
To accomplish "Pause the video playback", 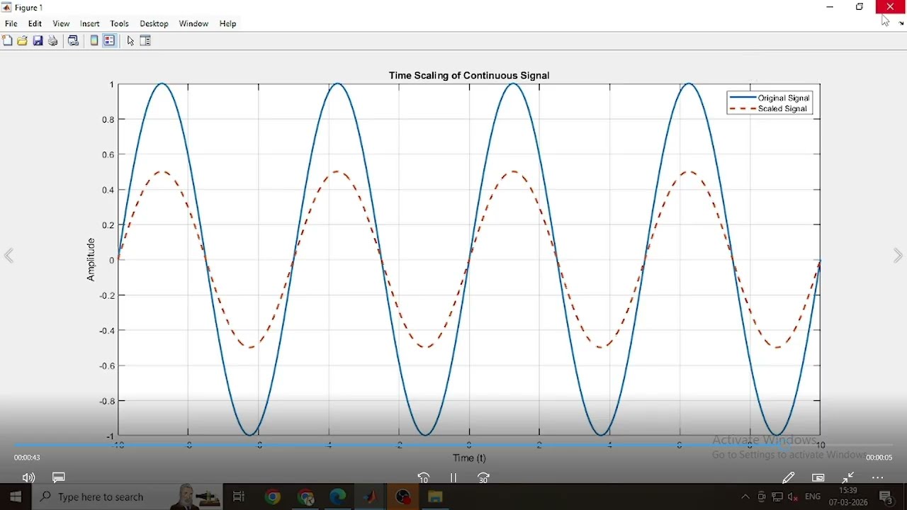I will point(453,478).
